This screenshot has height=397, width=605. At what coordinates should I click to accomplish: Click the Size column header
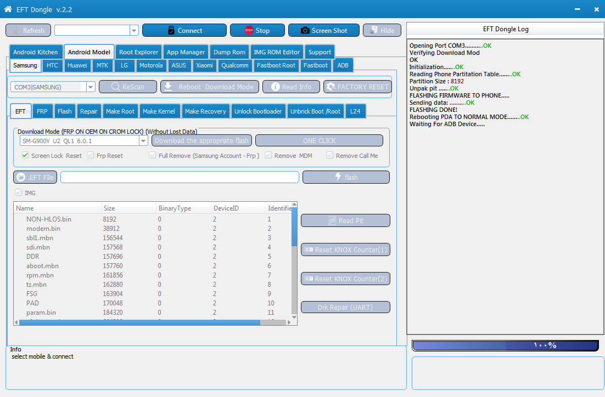click(128, 208)
